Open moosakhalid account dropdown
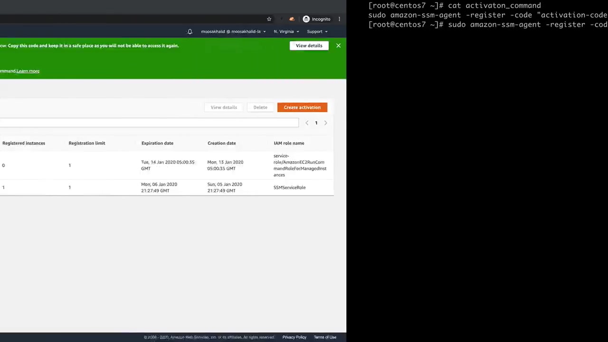The image size is (608, 342). pyautogui.click(x=233, y=31)
